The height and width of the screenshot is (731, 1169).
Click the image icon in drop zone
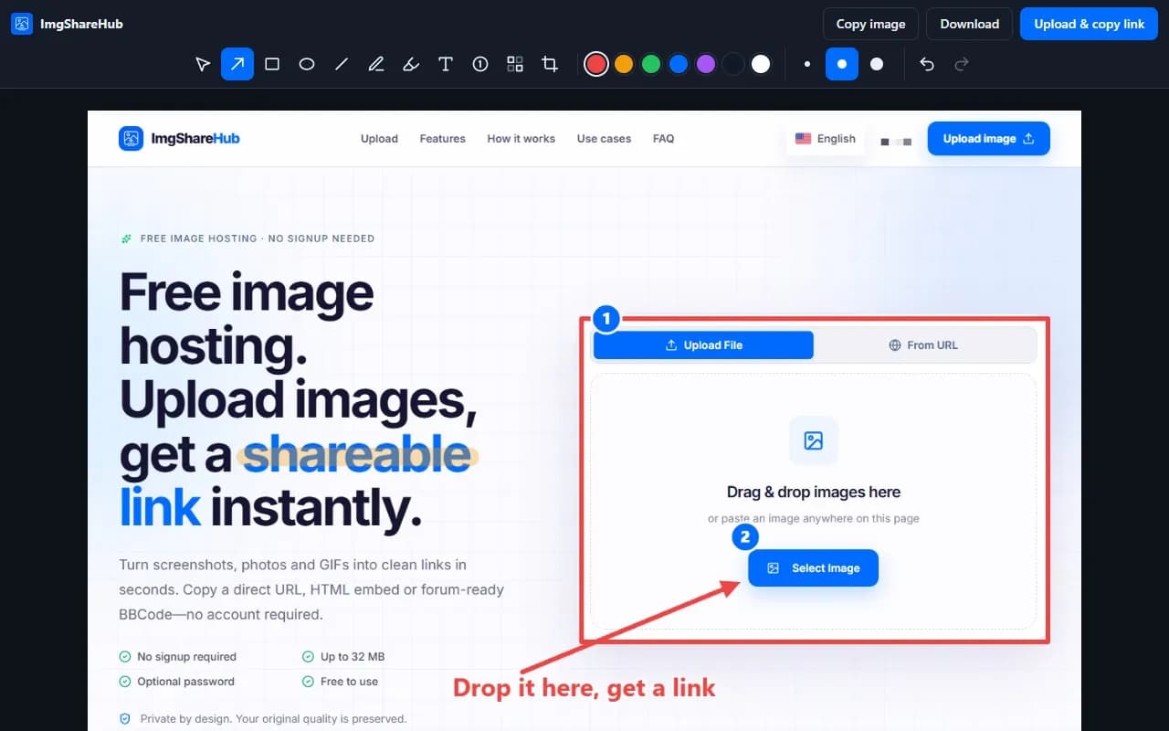click(814, 441)
